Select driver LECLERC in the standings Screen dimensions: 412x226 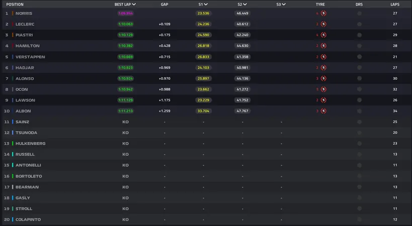(25, 24)
